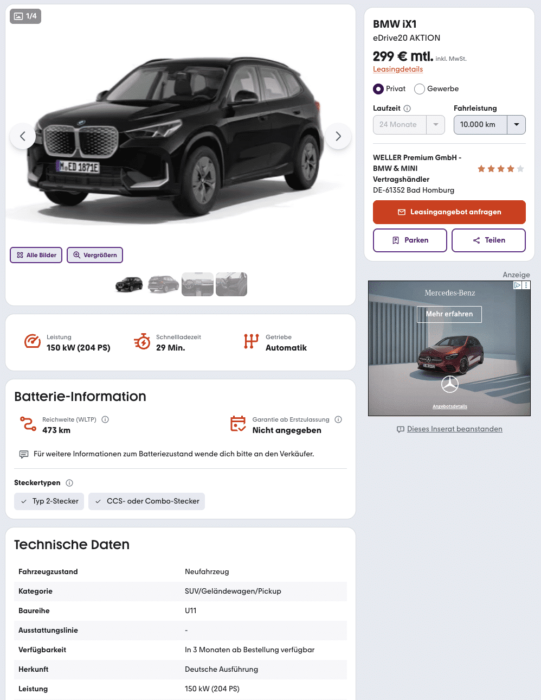
Task: Select the third interior thumbnail image
Action: (197, 284)
